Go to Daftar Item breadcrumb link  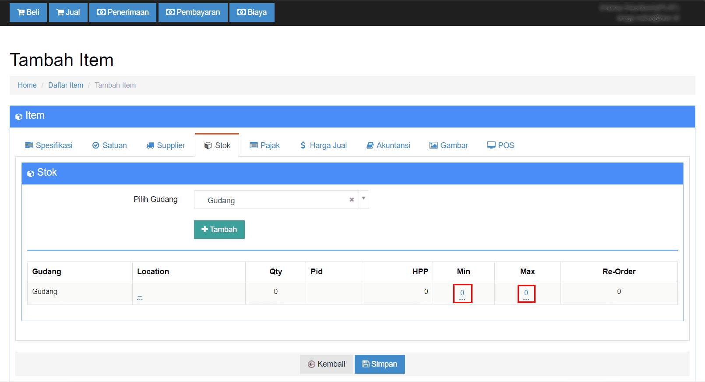pyautogui.click(x=66, y=85)
